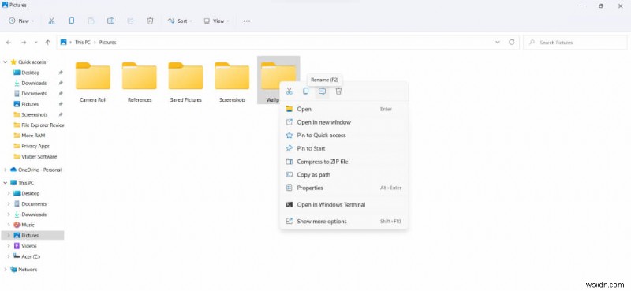Open the Sort dropdown menu

pyautogui.click(x=180, y=21)
